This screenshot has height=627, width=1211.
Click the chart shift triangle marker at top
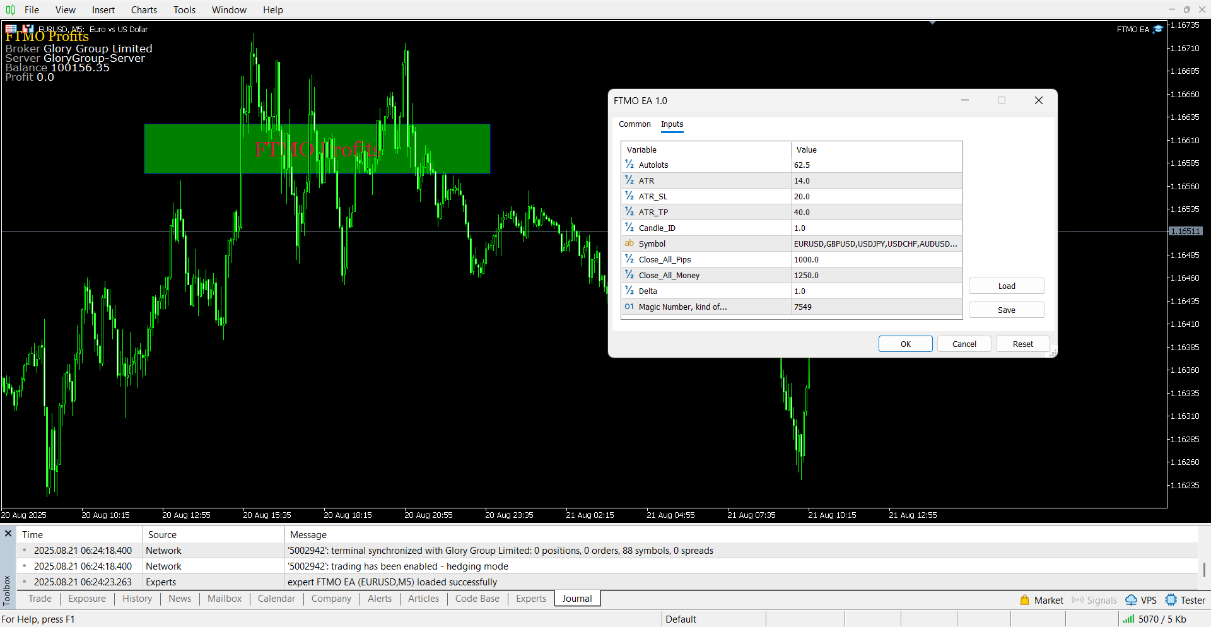[932, 23]
